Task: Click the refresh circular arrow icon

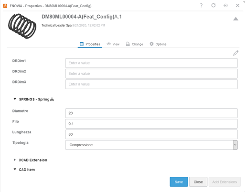Action: coord(214,5)
